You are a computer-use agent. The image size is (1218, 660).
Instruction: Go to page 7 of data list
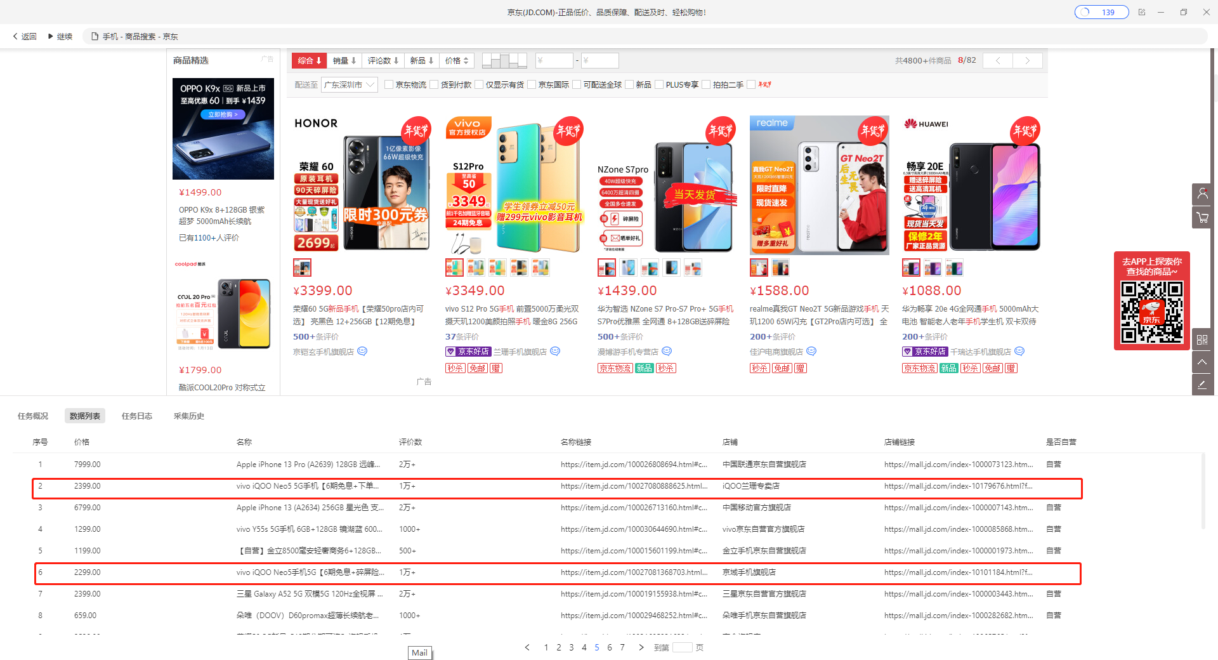click(622, 647)
